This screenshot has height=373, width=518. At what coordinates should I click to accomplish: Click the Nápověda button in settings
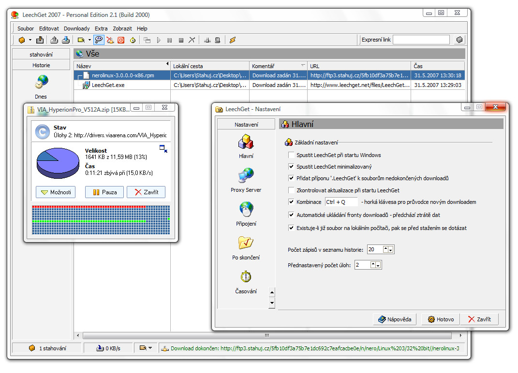395,319
